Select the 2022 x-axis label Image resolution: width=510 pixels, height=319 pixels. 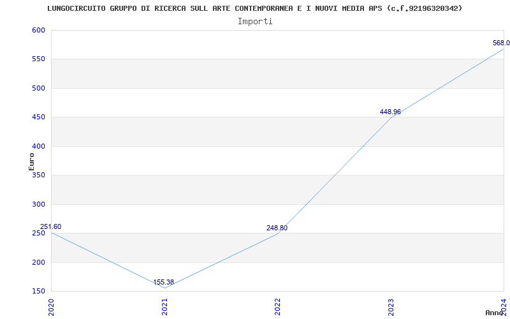(x=277, y=307)
